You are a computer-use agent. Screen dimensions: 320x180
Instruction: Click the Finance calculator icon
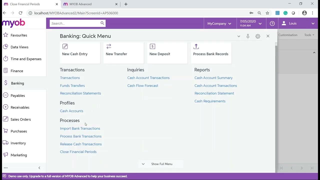pyautogui.click(x=5, y=71)
